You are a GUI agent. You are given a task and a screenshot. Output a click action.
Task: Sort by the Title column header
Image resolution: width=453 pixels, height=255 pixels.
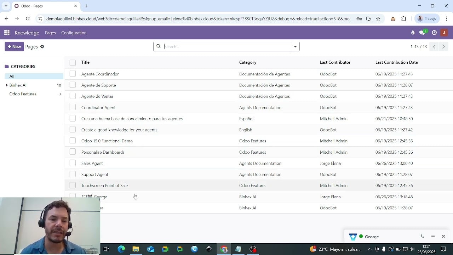pyautogui.click(x=85, y=62)
